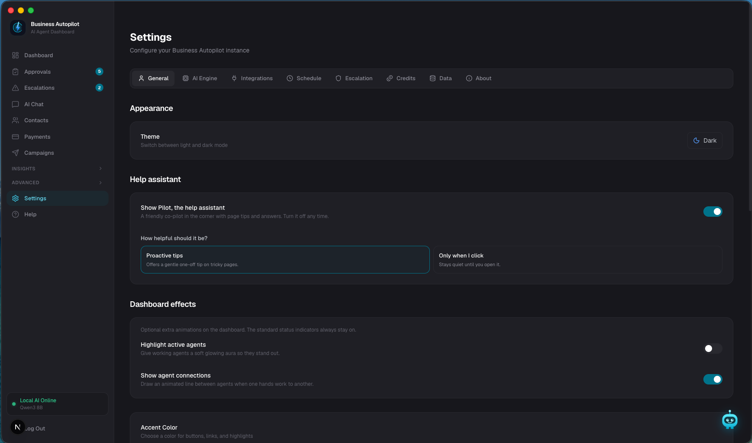Go to the Schedule tab

pos(304,78)
